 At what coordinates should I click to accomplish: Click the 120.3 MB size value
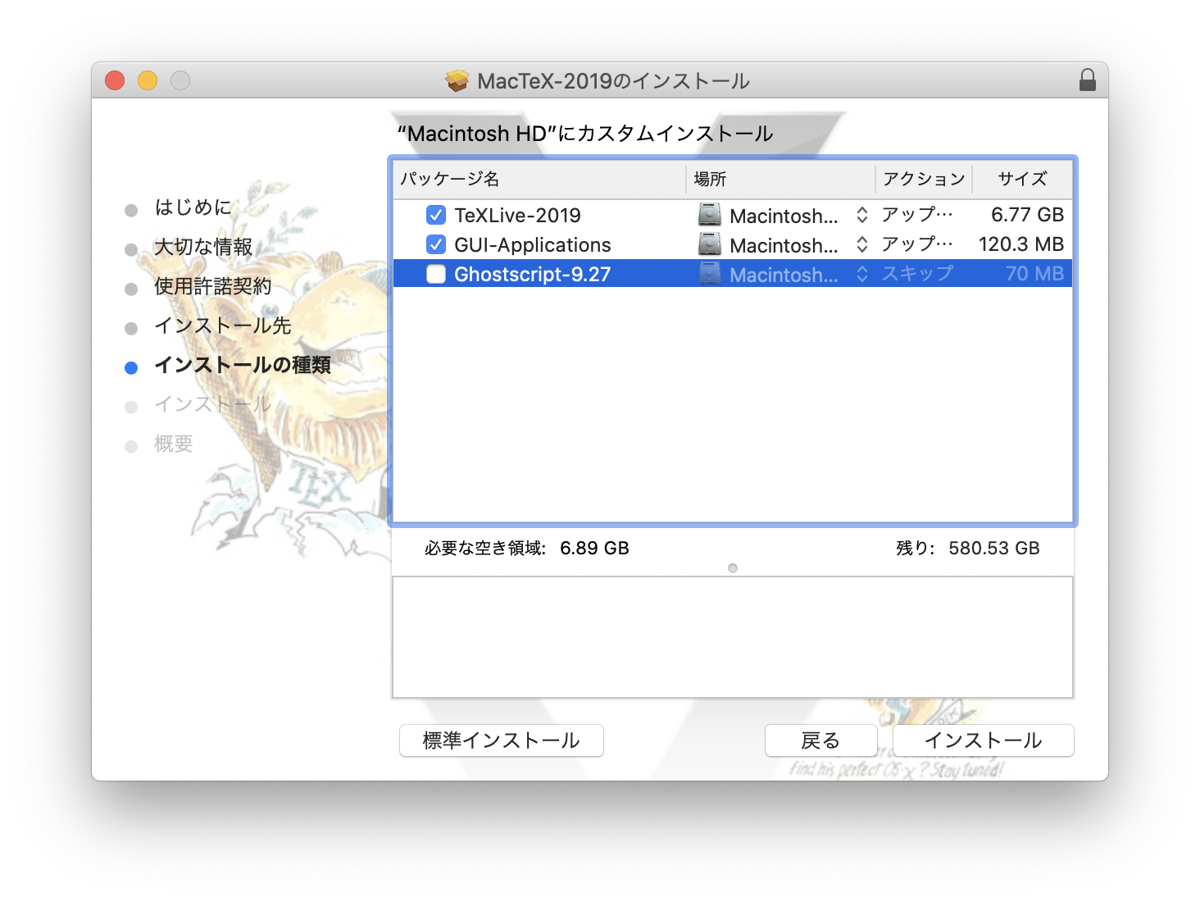(x=1021, y=244)
